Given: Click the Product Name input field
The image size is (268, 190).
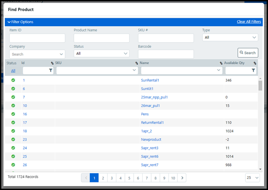Looking at the screenshot, I should pyautogui.click(x=101, y=38).
